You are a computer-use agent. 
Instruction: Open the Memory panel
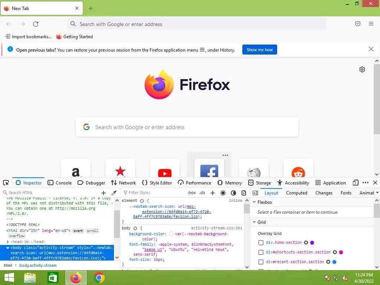pos(229,183)
